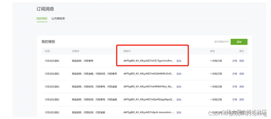Copy template ID ending IEp49ZqapNgoQ
This screenshot has width=271, height=119.
(179, 100)
